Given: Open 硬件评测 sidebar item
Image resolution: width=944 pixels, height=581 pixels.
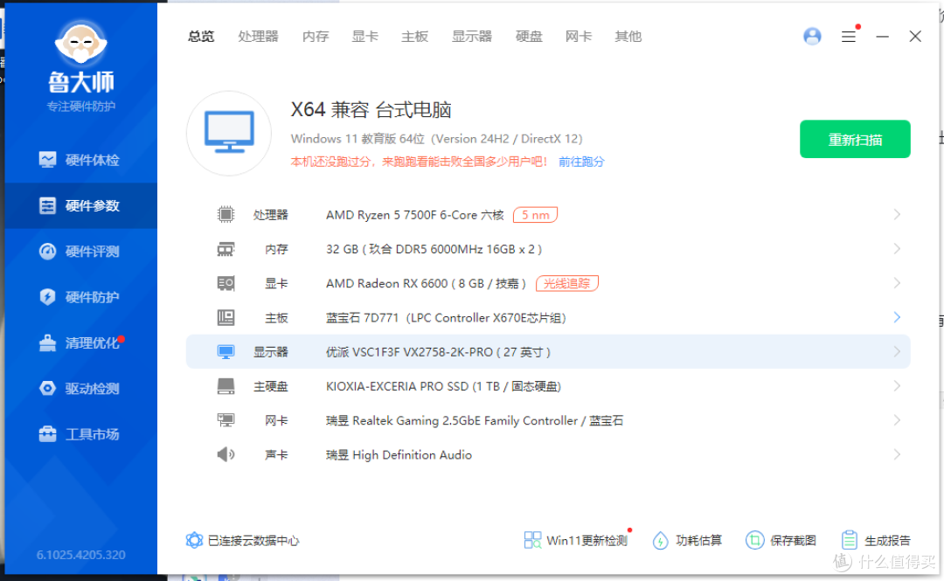Looking at the screenshot, I should click(x=80, y=252).
